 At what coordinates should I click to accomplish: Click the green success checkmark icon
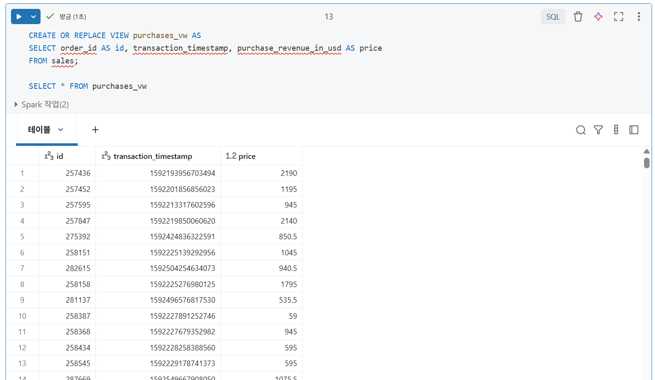click(50, 16)
